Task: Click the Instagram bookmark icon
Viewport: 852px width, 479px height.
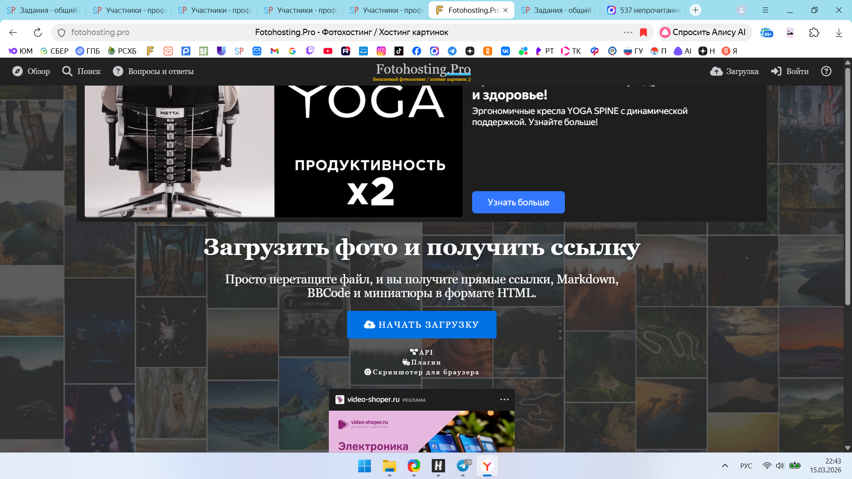Action: point(381,51)
